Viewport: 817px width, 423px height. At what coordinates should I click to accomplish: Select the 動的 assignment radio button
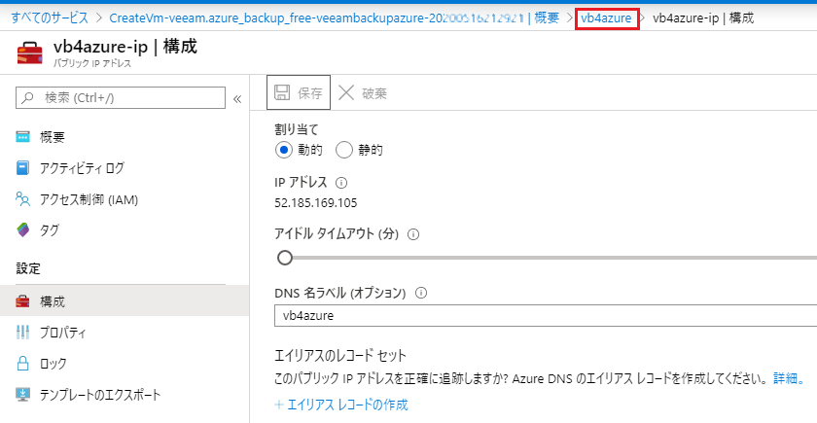point(284,151)
